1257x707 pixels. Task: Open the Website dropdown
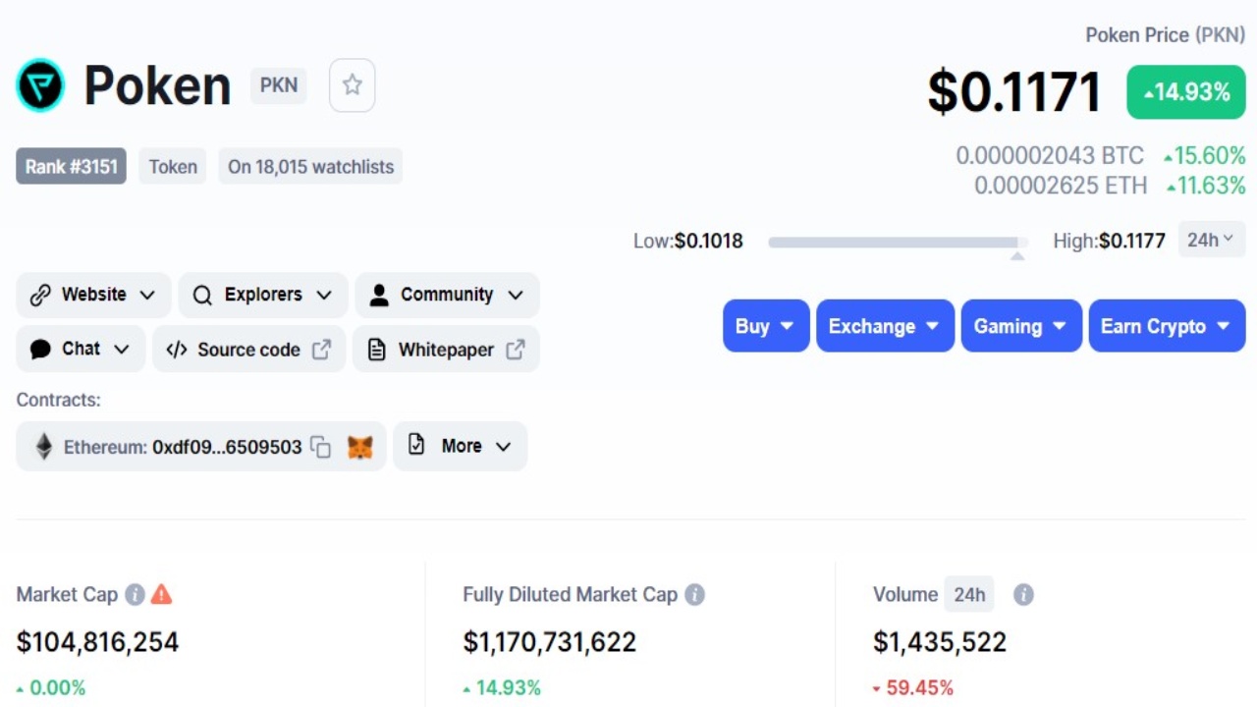tap(93, 295)
